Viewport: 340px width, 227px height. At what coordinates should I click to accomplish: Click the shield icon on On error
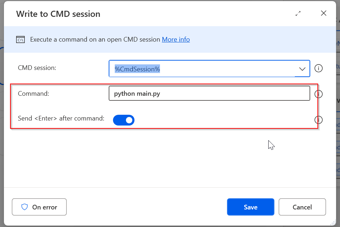[x=24, y=207]
